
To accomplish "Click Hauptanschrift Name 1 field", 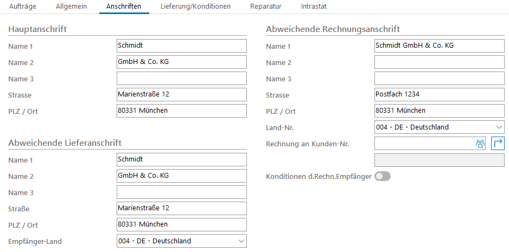I will click(x=181, y=46).
